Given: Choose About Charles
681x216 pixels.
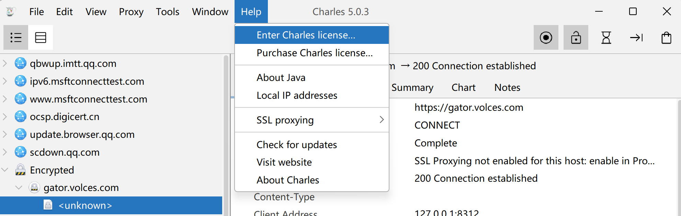Looking at the screenshot, I should (x=312, y=180).
